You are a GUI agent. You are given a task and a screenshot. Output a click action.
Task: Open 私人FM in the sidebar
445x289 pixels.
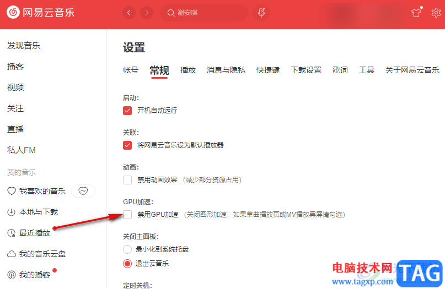(22, 150)
